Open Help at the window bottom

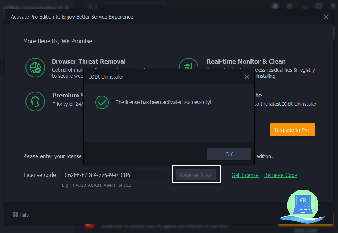tap(21, 215)
